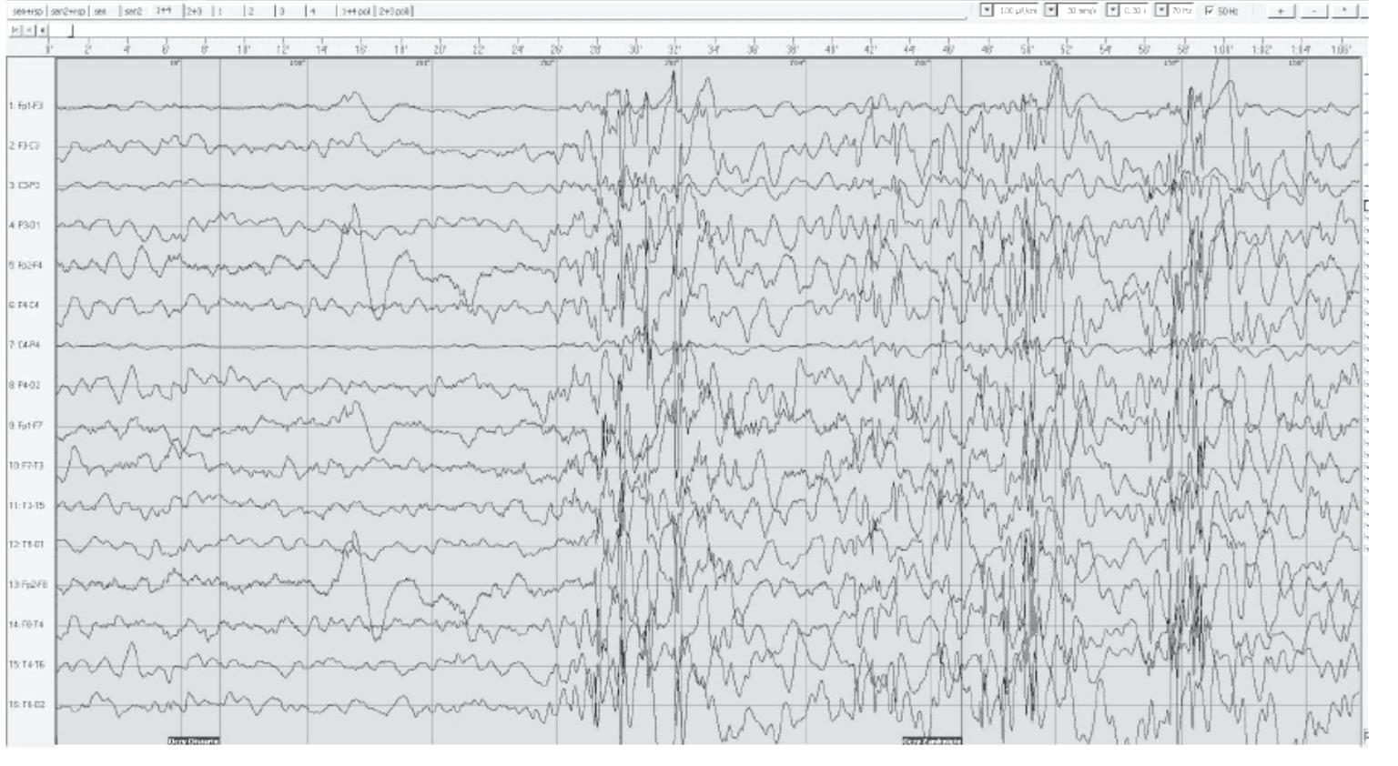Click the asterisk button in top right
The image size is (1398, 766).
(x=1344, y=11)
